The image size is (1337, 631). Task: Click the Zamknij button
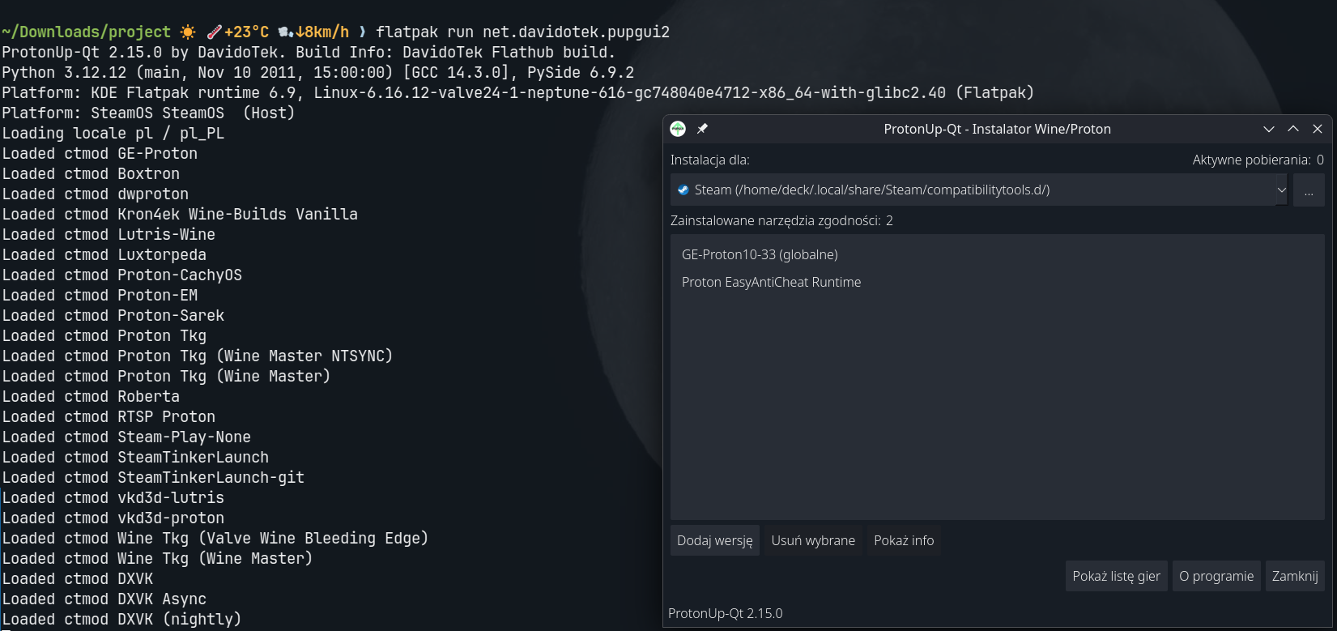click(x=1295, y=576)
